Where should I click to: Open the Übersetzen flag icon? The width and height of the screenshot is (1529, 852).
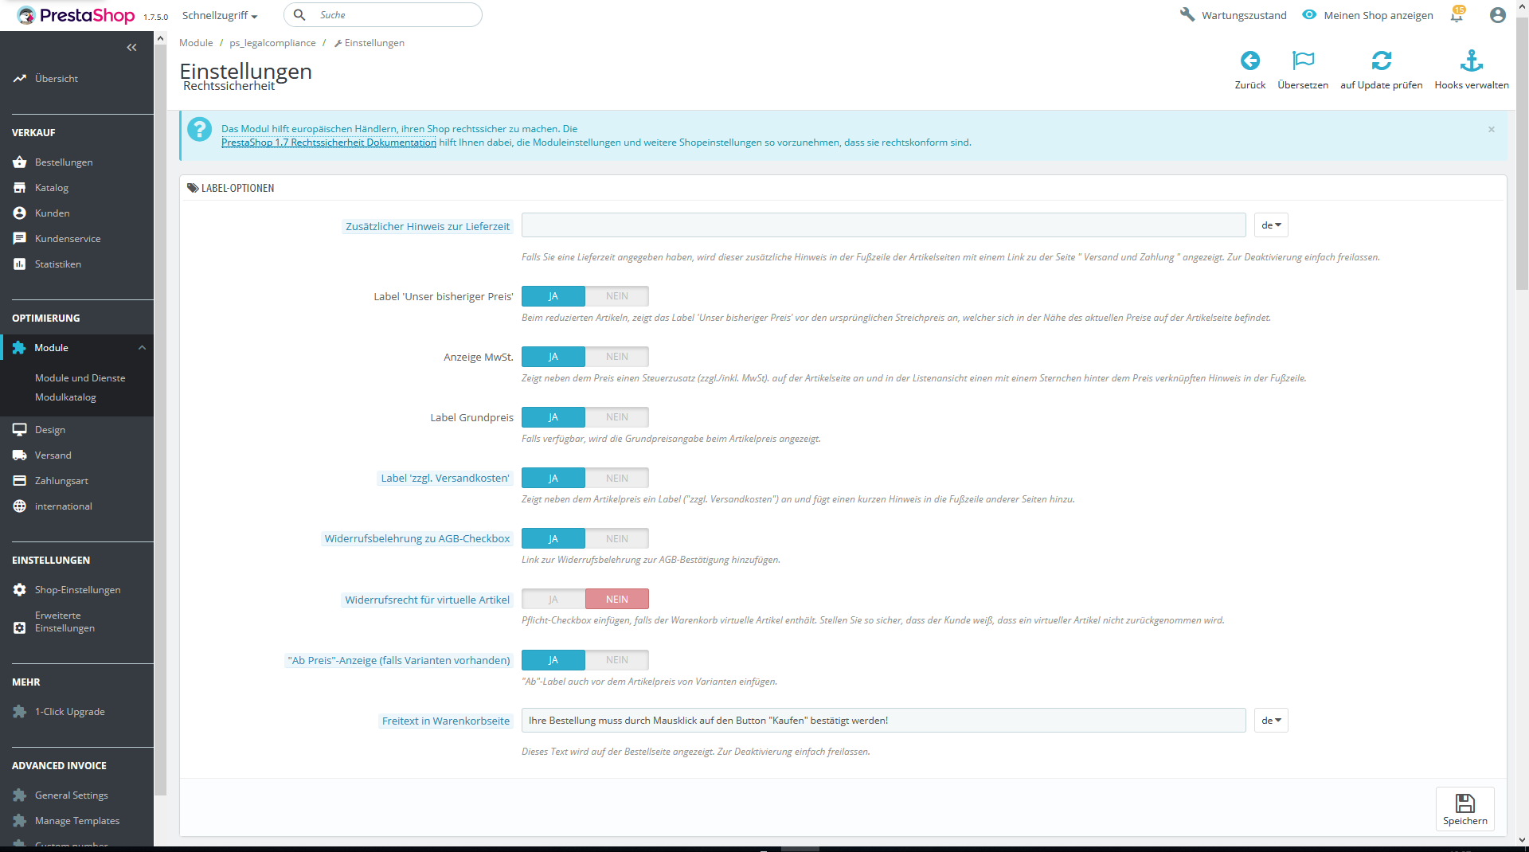(1303, 61)
